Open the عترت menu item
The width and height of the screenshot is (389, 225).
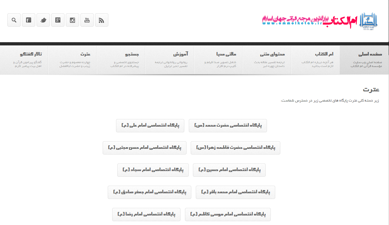click(72, 60)
